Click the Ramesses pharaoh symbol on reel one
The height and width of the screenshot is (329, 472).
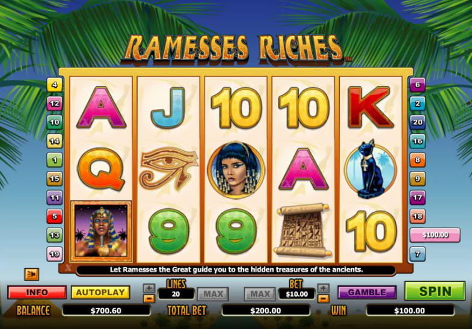pyautogui.click(x=101, y=231)
